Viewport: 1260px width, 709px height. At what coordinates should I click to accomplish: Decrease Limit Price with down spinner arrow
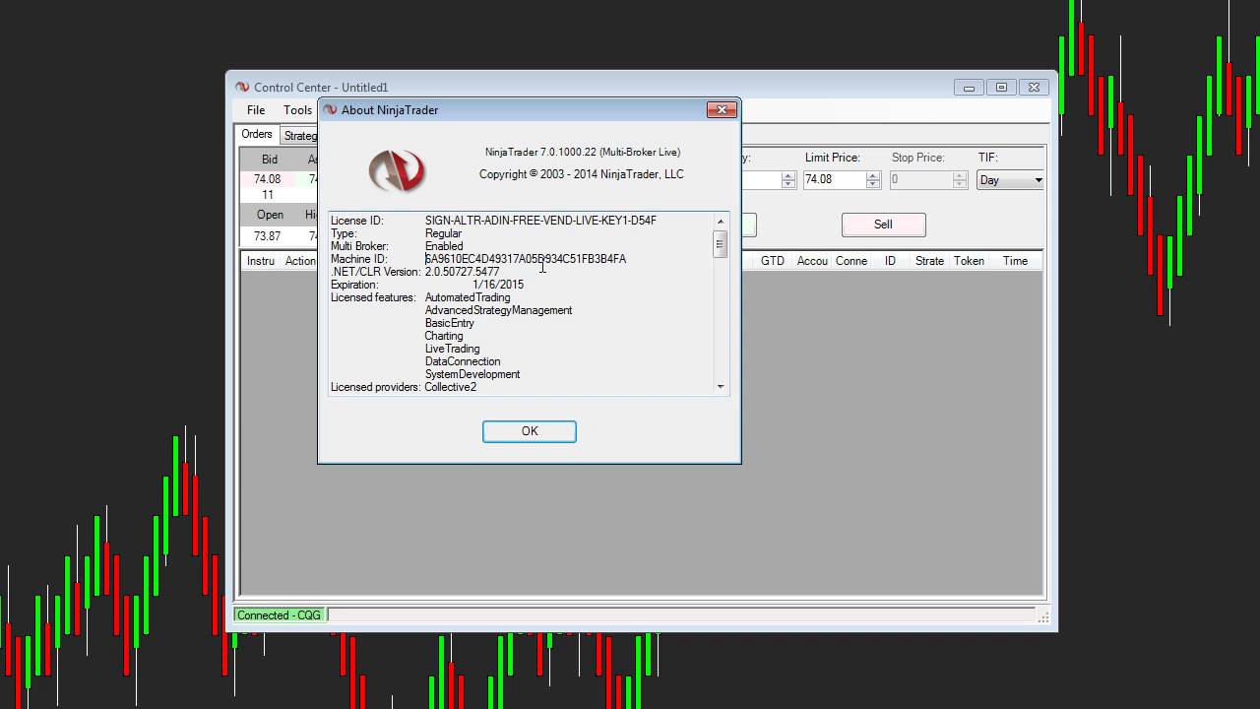pos(872,184)
